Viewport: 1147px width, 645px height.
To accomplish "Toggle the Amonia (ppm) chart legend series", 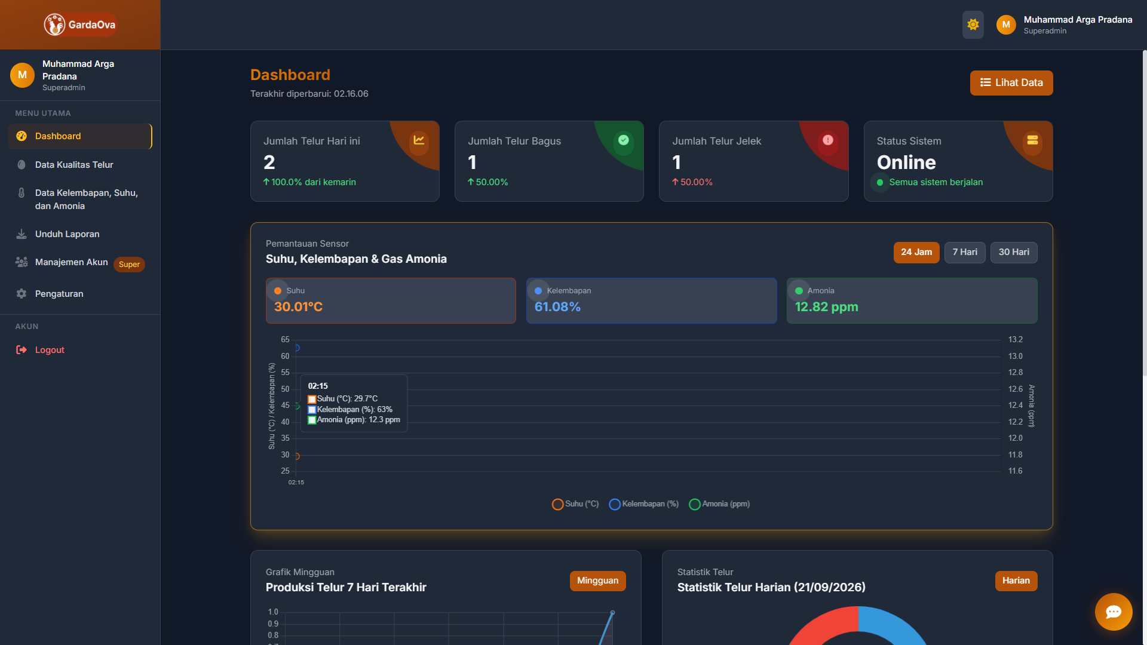I will point(719,504).
